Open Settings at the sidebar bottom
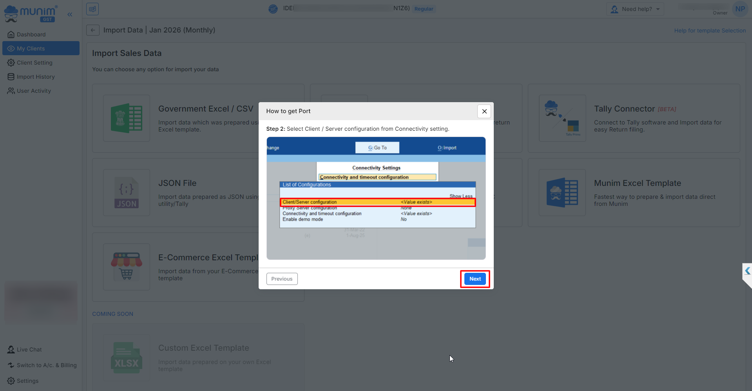This screenshot has width=752, height=391. click(x=27, y=381)
